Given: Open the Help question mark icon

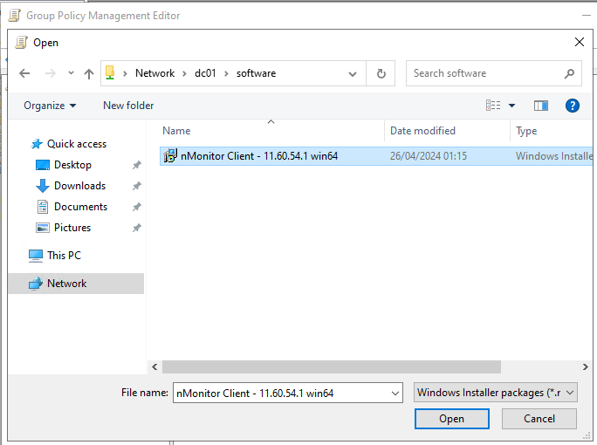Looking at the screenshot, I should 573,106.
